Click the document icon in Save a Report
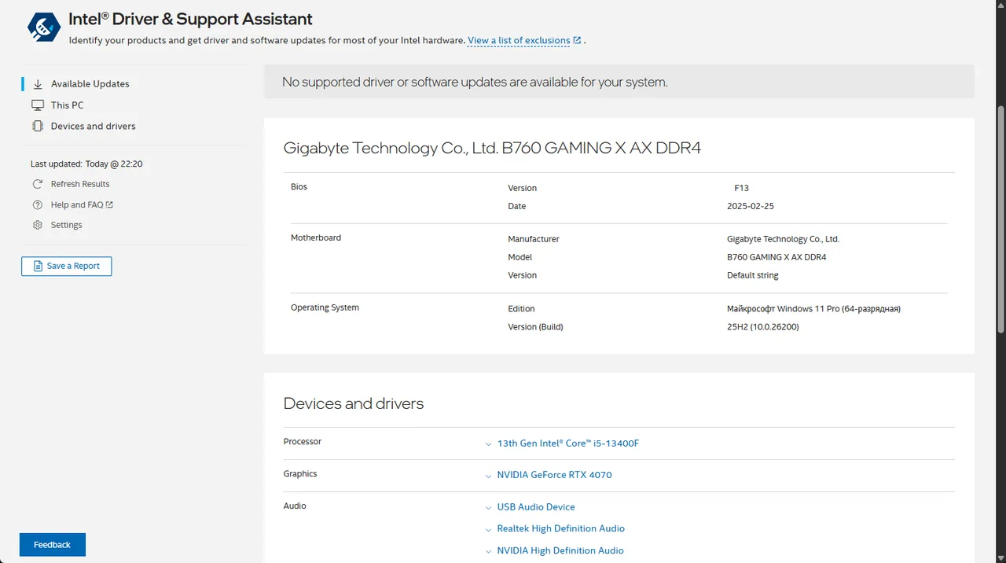The width and height of the screenshot is (1006, 563). pyautogui.click(x=38, y=267)
